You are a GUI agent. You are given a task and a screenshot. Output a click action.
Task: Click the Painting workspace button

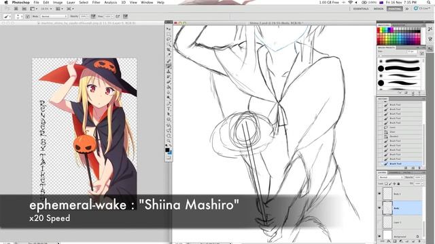point(394,9)
